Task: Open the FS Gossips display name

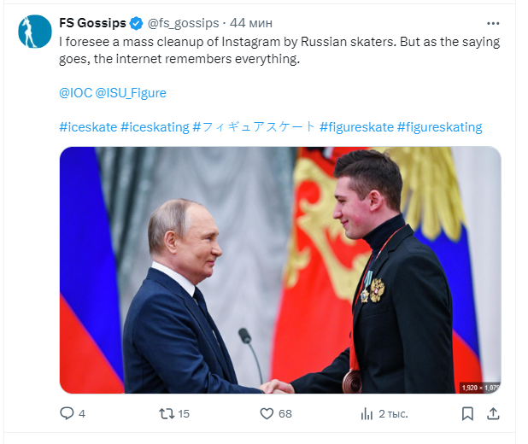Action: point(92,21)
